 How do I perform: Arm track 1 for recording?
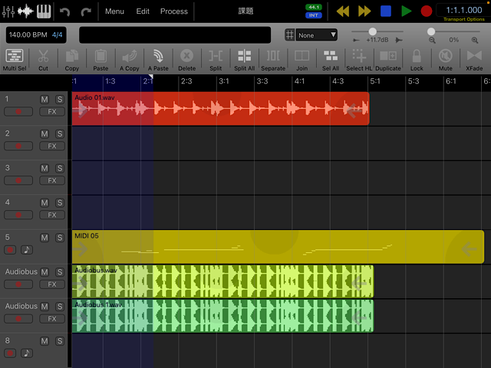pyautogui.click(x=18, y=111)
